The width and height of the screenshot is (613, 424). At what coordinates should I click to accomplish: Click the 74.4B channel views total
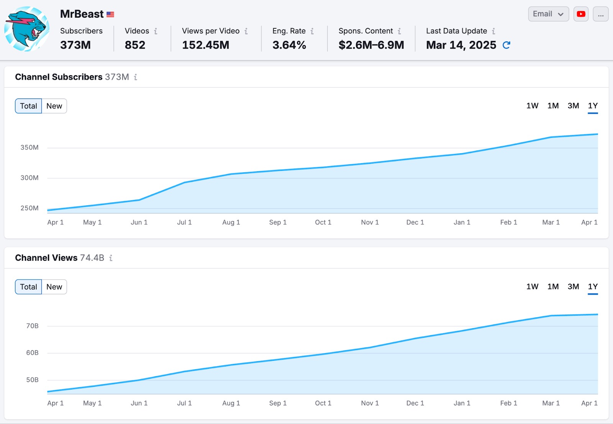(x=92, y=258)
